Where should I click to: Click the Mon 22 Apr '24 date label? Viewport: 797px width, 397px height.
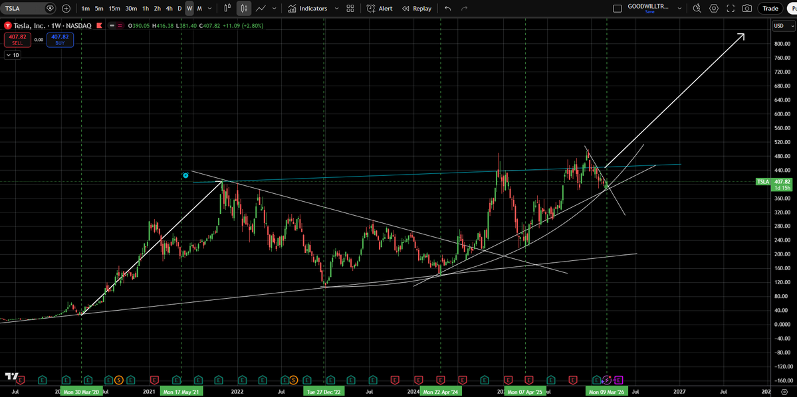[x=440, y=392]
